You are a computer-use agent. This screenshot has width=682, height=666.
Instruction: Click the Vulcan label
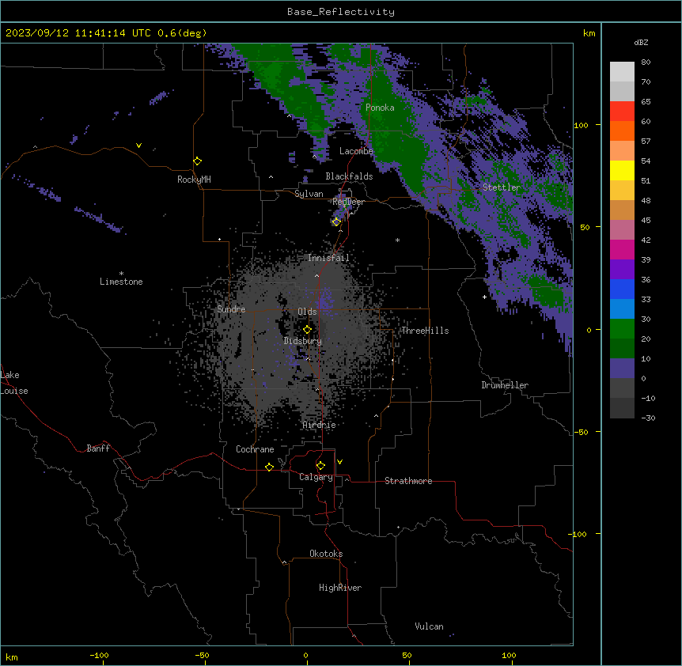[429, 626]
